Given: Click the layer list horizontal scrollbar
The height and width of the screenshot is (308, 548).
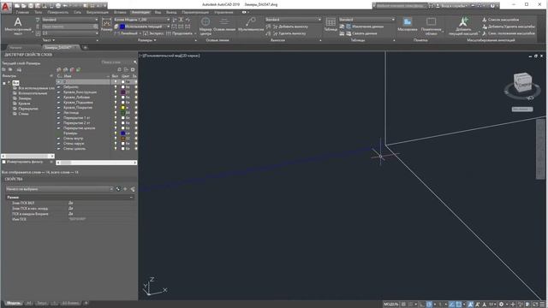Looking at the screenshot, I should pos(97,163).
